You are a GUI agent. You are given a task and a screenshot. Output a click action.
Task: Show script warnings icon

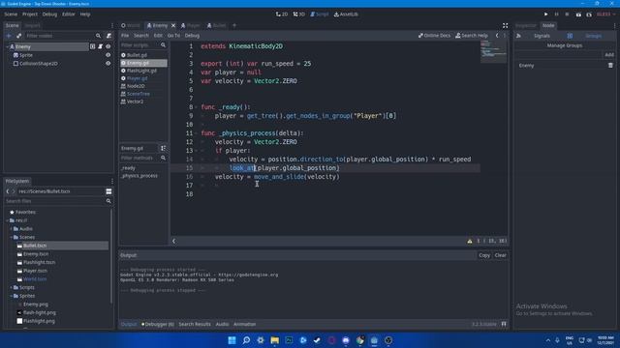[x=470, y=241]
